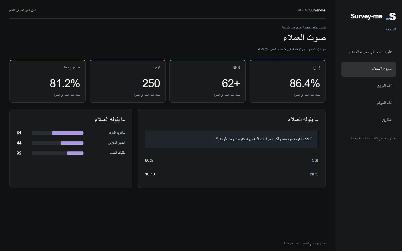The image size is (402, 251).
Task: Click the yellow تصوّر لسير العمل text in header
Action: coord(23,11)
